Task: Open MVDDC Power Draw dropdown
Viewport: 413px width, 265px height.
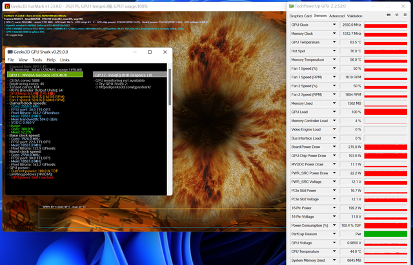Action: tap(334, 164)
